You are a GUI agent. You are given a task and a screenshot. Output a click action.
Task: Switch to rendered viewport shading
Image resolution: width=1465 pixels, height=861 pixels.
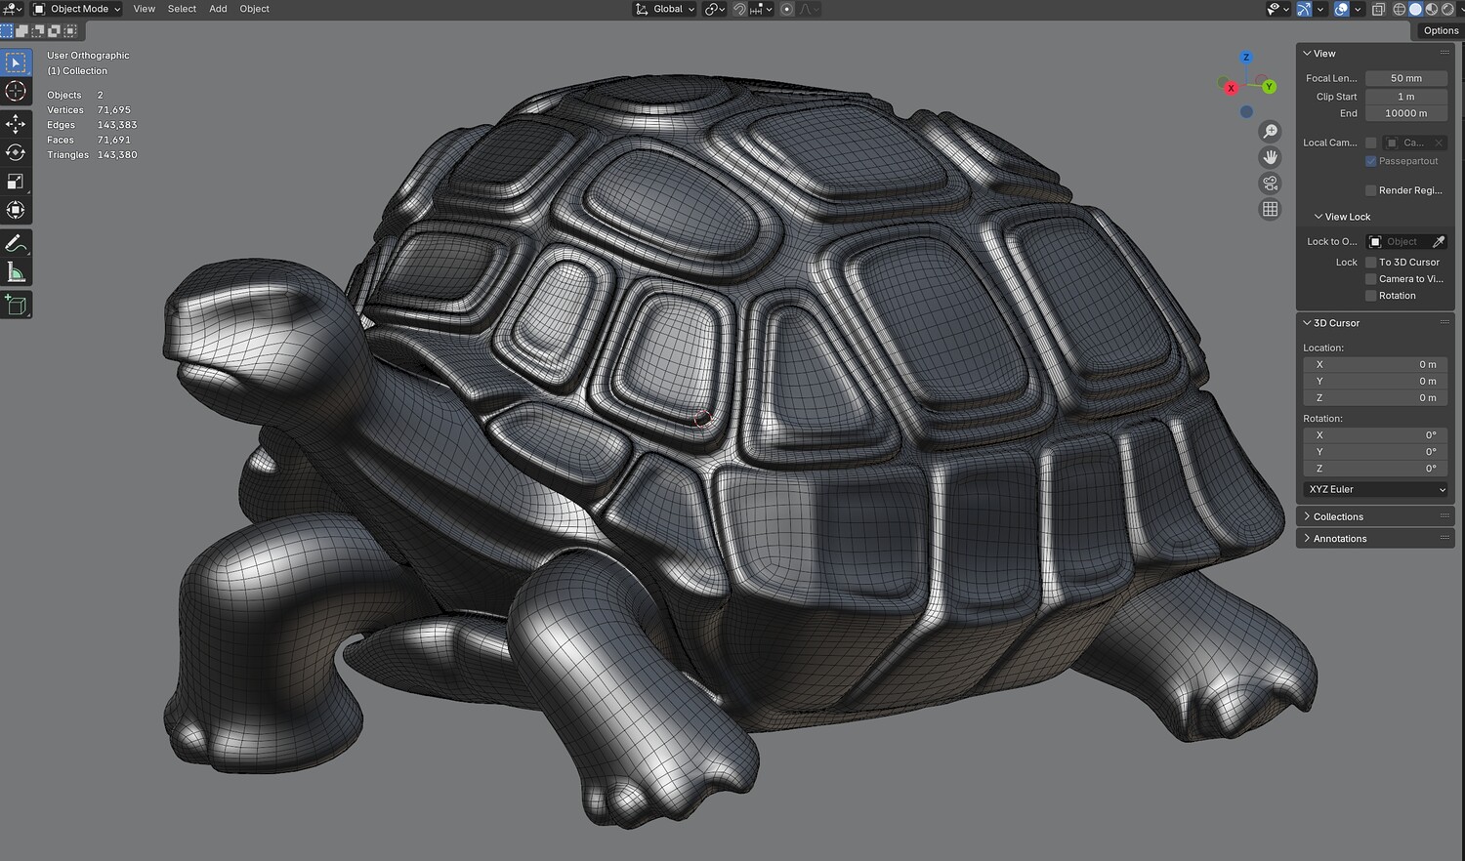click(x=1447, y=9)
